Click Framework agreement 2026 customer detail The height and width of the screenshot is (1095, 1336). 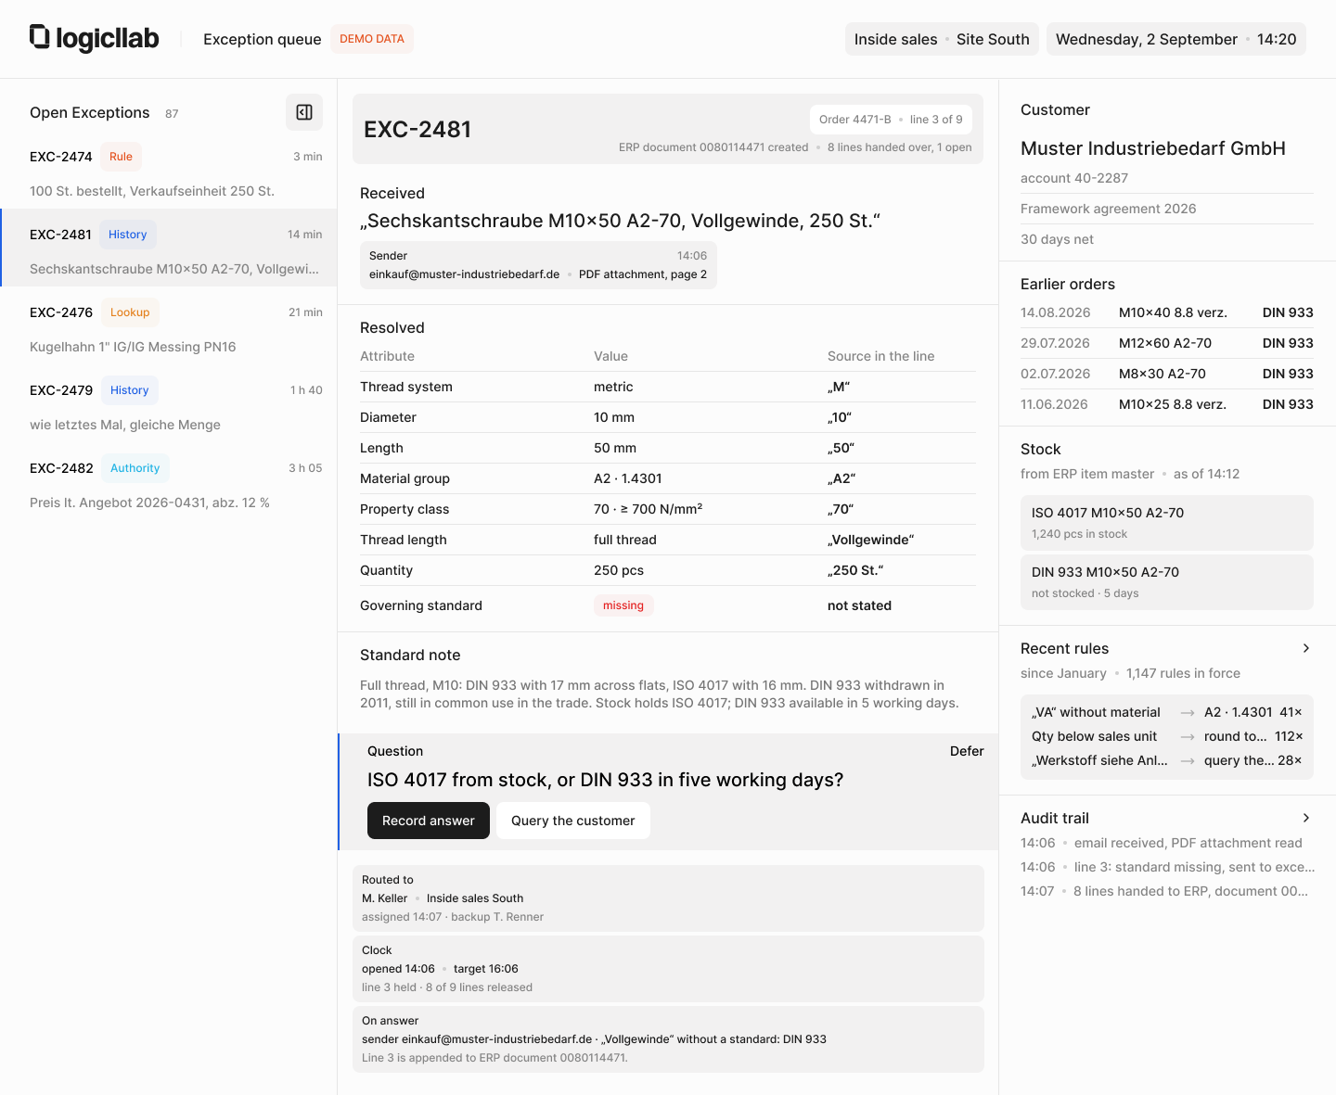click(x=1109, y=209)
